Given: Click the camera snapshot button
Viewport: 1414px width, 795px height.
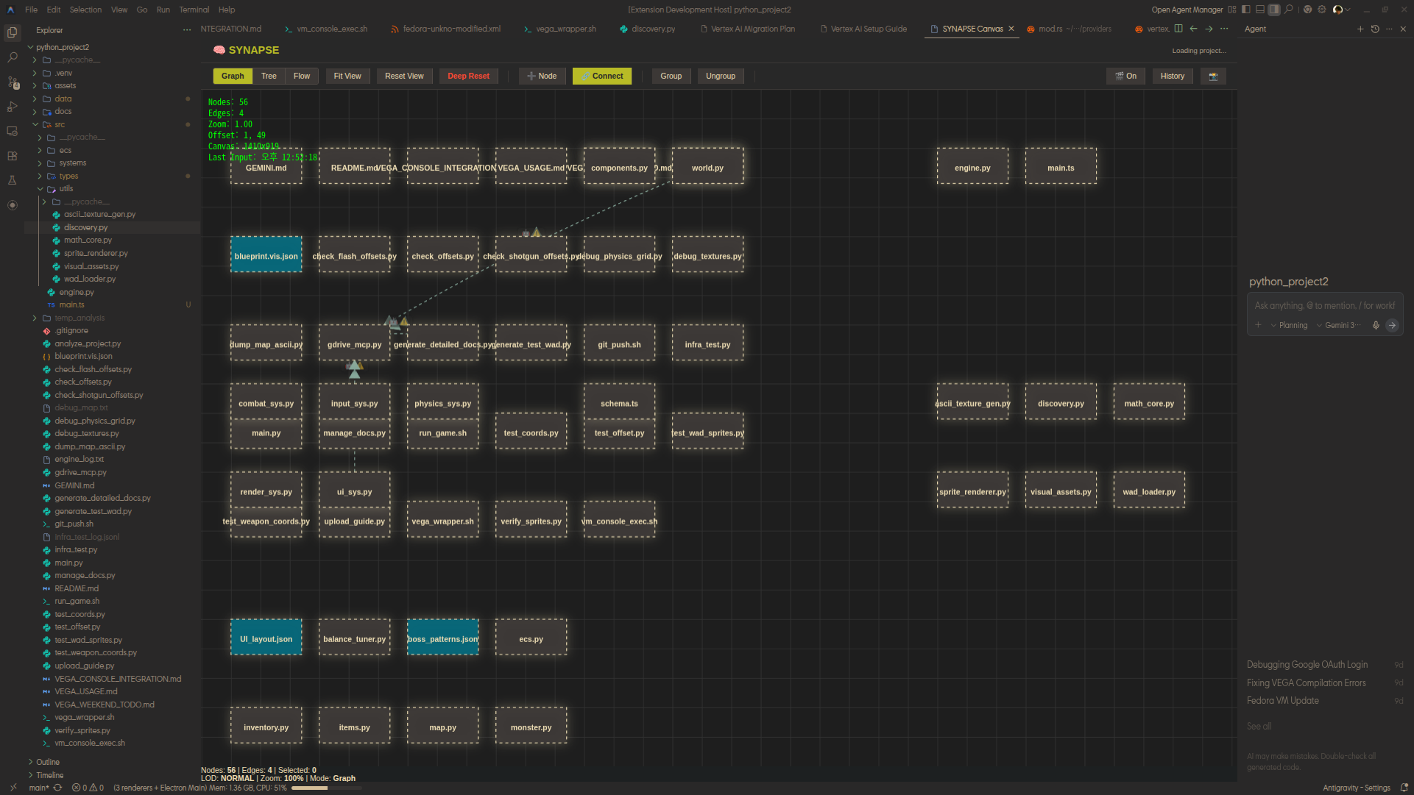Looking at the screenshot, I should (1212, 76).
